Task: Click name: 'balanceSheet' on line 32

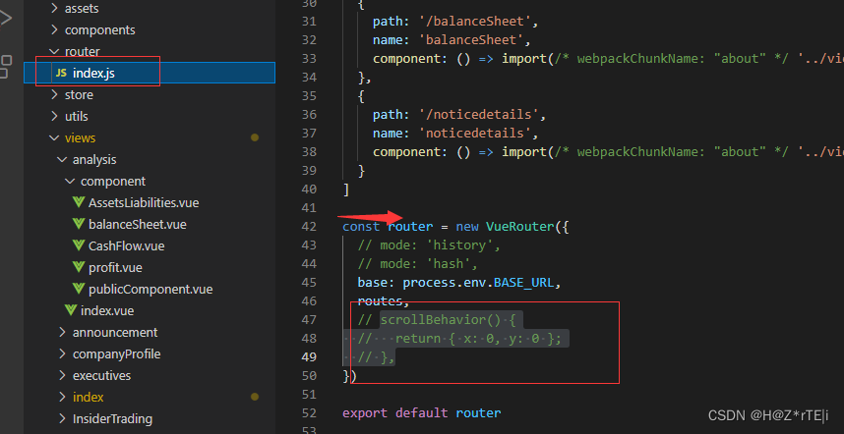Action: (x=452, y=39)
